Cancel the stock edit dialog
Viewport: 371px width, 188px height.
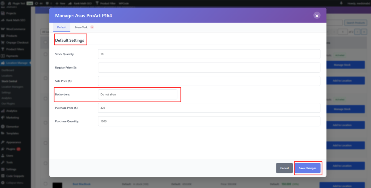pyautogui.click(x=284, y=168)
